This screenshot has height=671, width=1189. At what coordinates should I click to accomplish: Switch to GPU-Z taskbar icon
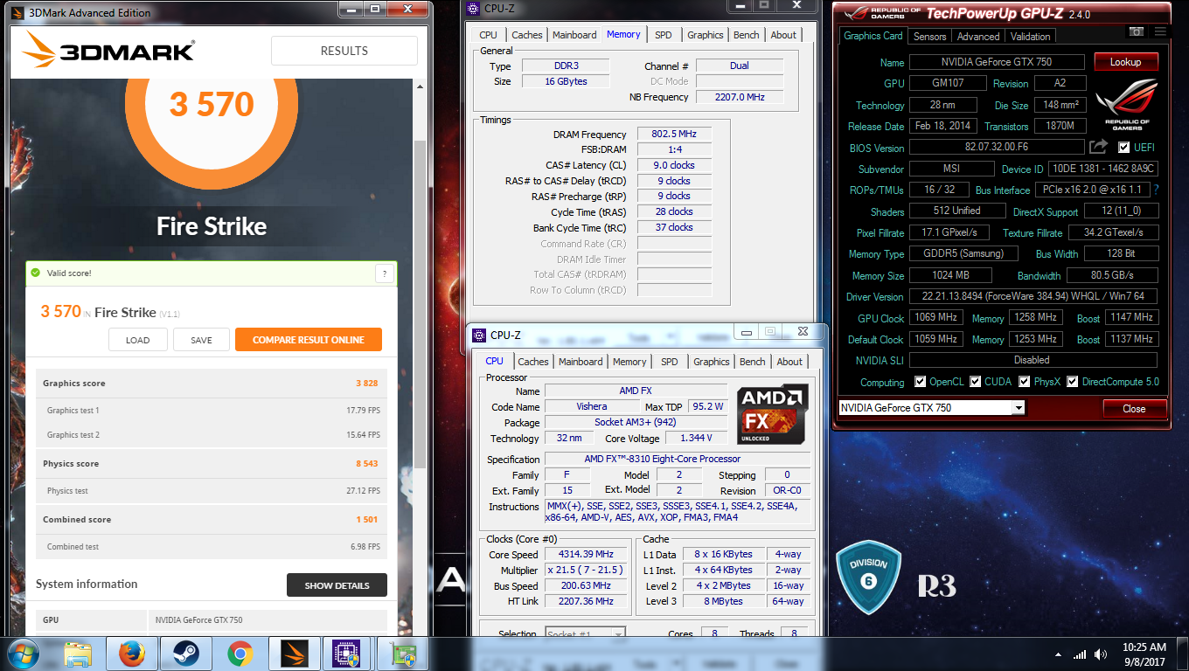tap(402, 654)
